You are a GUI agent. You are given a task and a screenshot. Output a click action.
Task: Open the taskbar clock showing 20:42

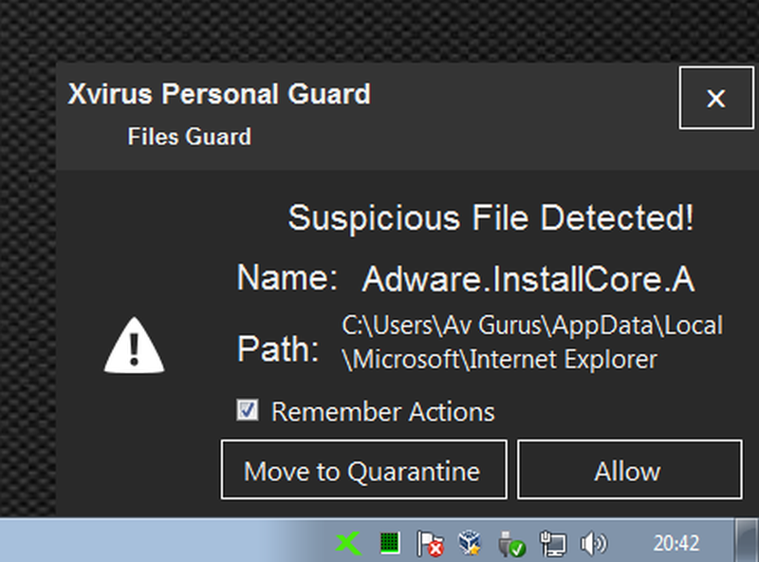pyautogui.click(x=676, y=544)
